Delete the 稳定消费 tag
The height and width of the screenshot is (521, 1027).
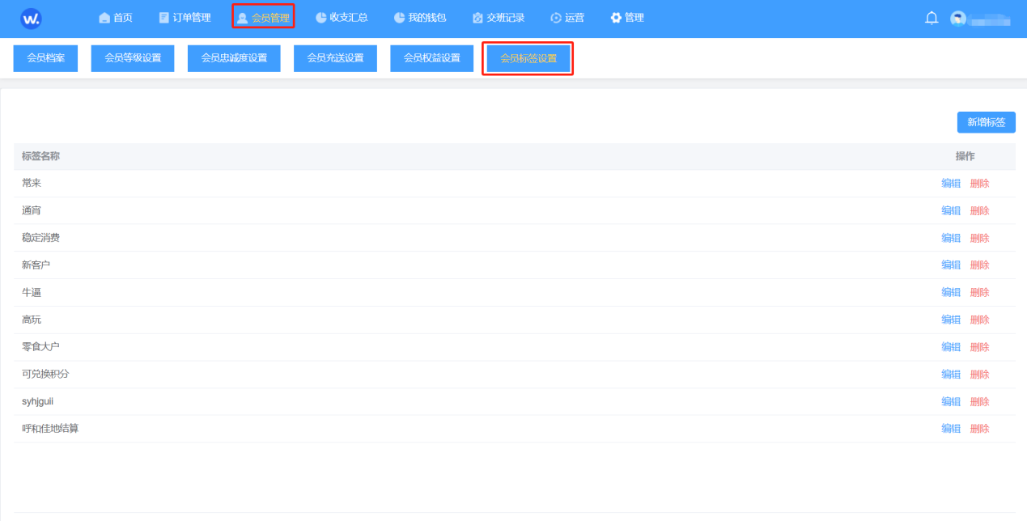tap(979, 238)
